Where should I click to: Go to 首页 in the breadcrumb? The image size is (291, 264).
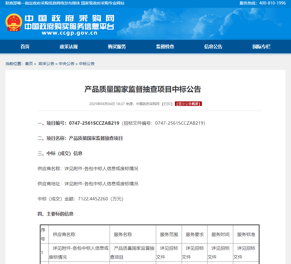(x=29, y=64)
